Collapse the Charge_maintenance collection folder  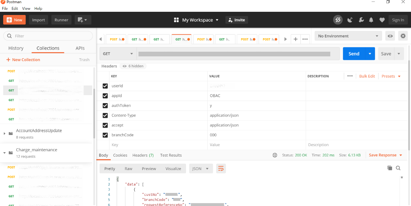[4, 153]
